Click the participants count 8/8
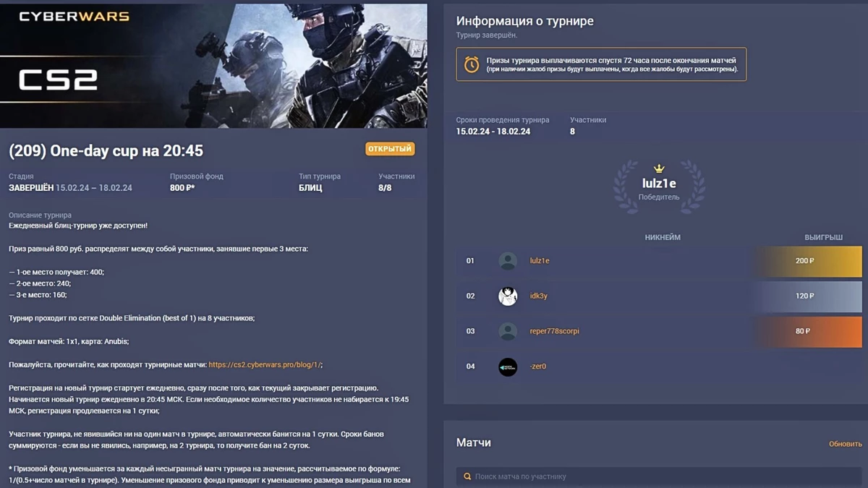Viewport: 868px width, 488px height. 385,188
